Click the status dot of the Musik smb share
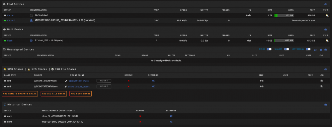Image resolution: width=332 pixels, height=127 pixels. [5, 81]
